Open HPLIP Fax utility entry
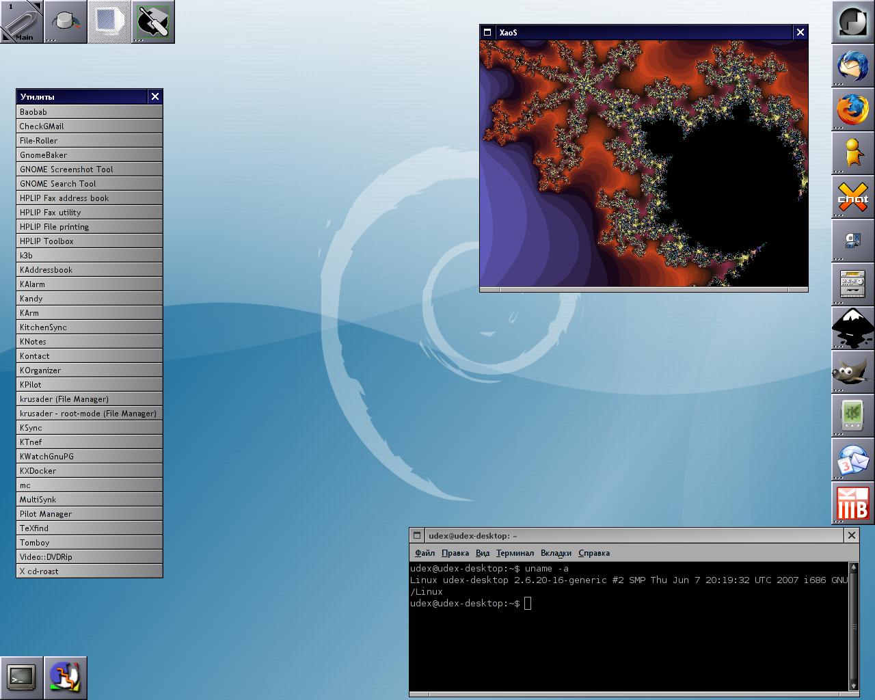The height and width of the screenshot is (700, 875). (x=90, y=212)
